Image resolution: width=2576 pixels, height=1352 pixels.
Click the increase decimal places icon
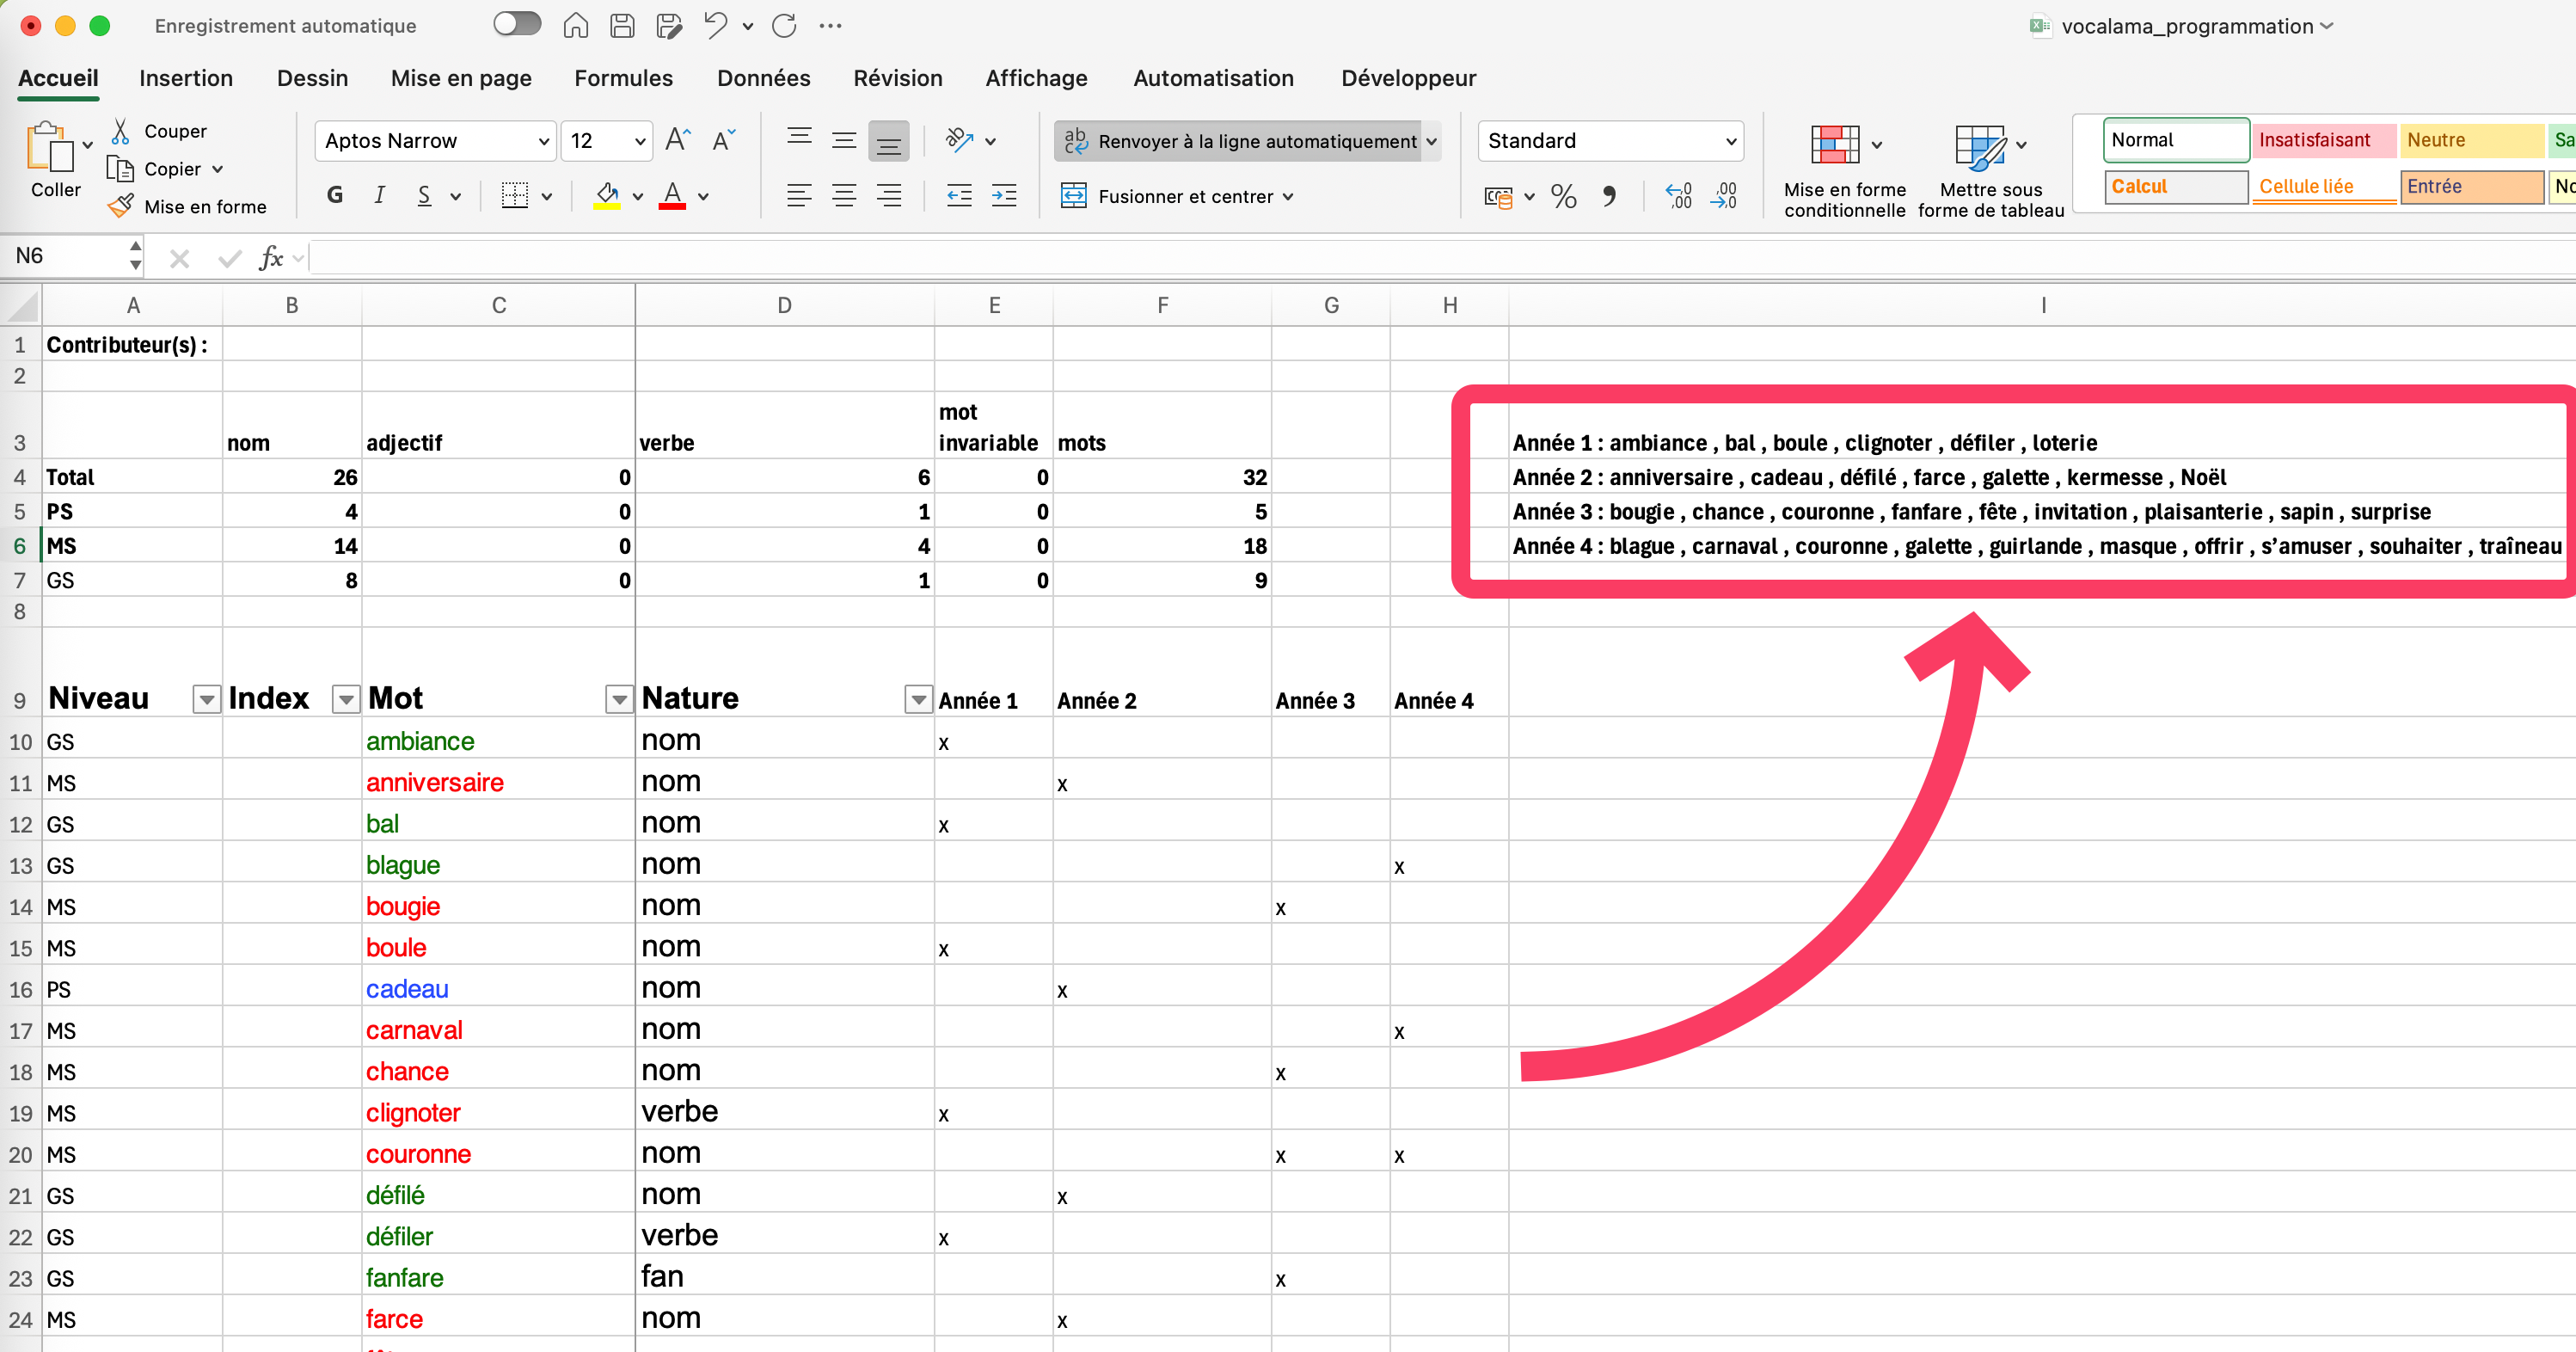tap(1679, 196)
